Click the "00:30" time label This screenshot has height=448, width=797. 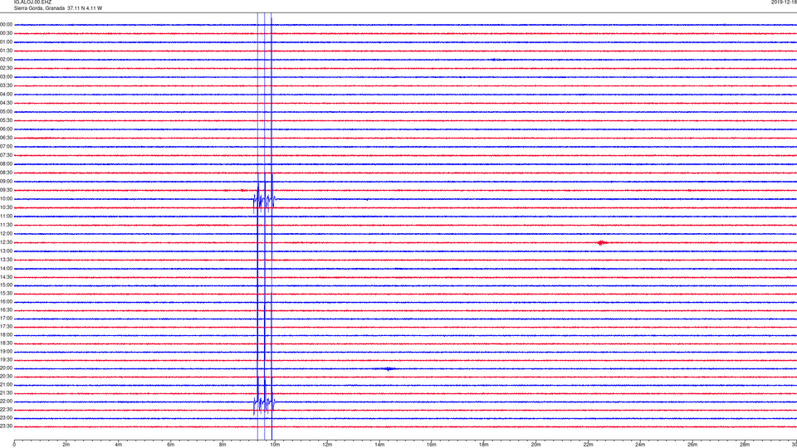pos(6,33)
